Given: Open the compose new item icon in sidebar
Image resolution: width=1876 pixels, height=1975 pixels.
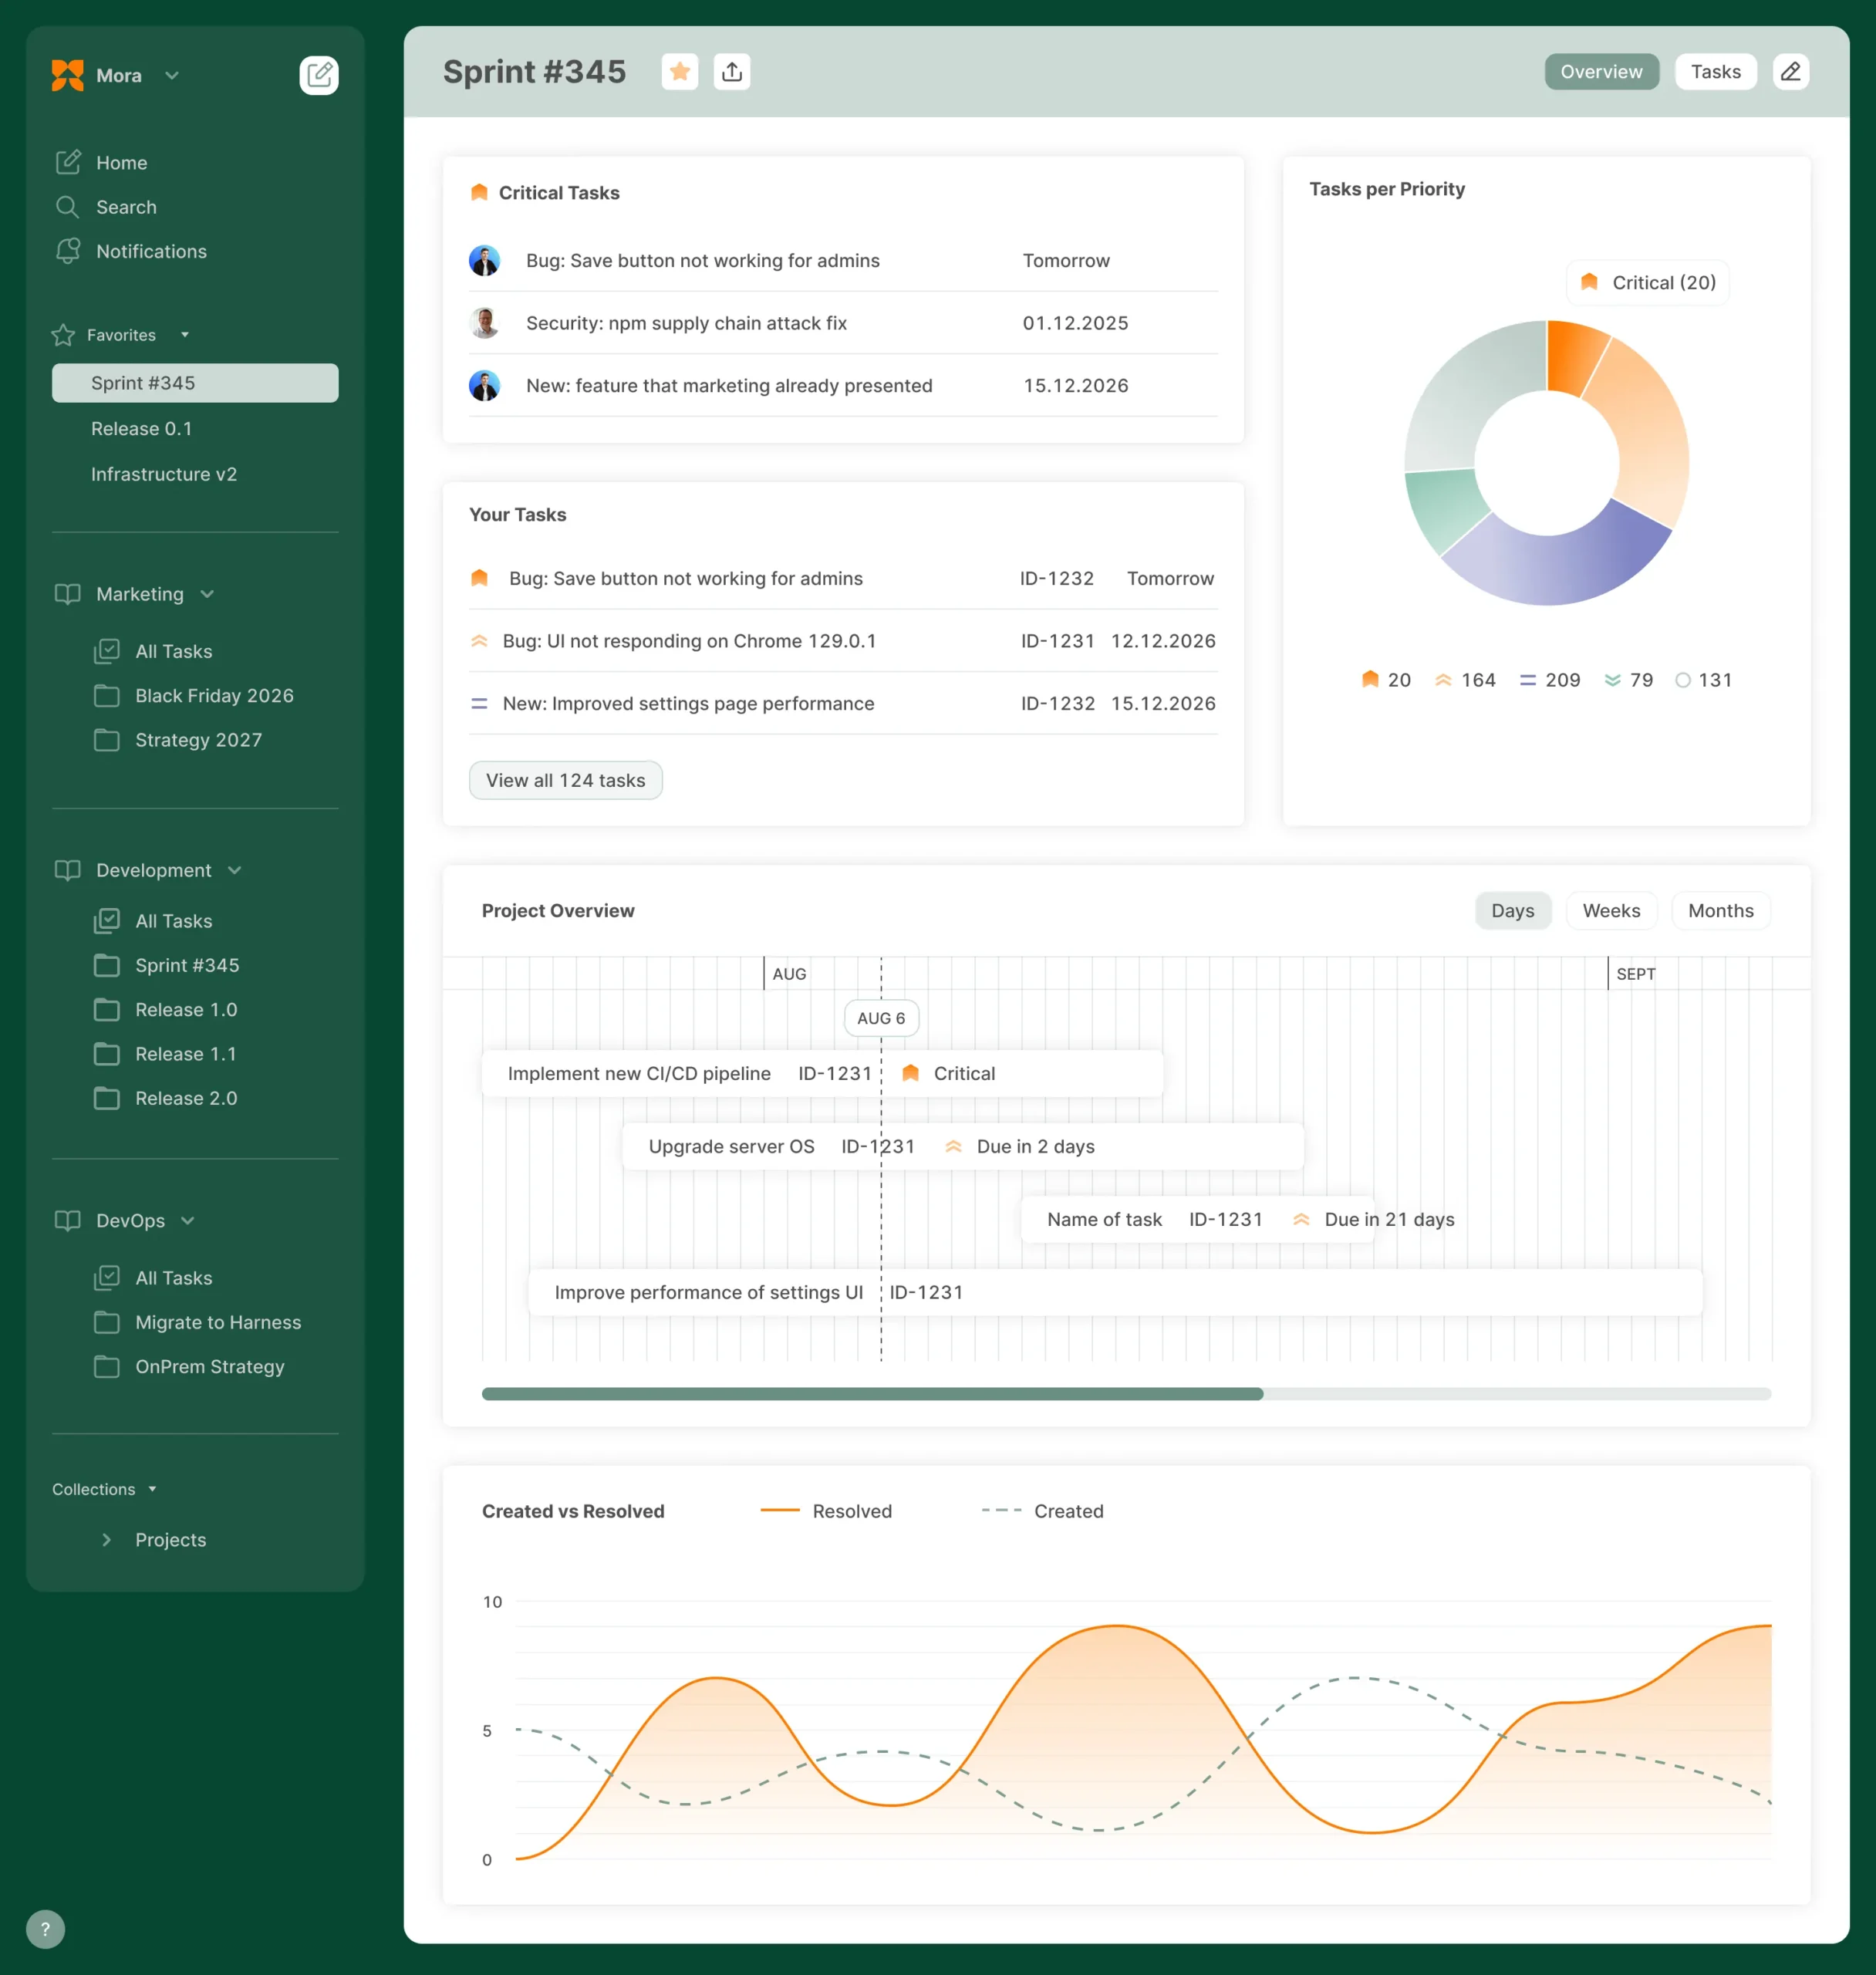Looking at the screenshot, I should pyautogui.click(x=318, y=76).
